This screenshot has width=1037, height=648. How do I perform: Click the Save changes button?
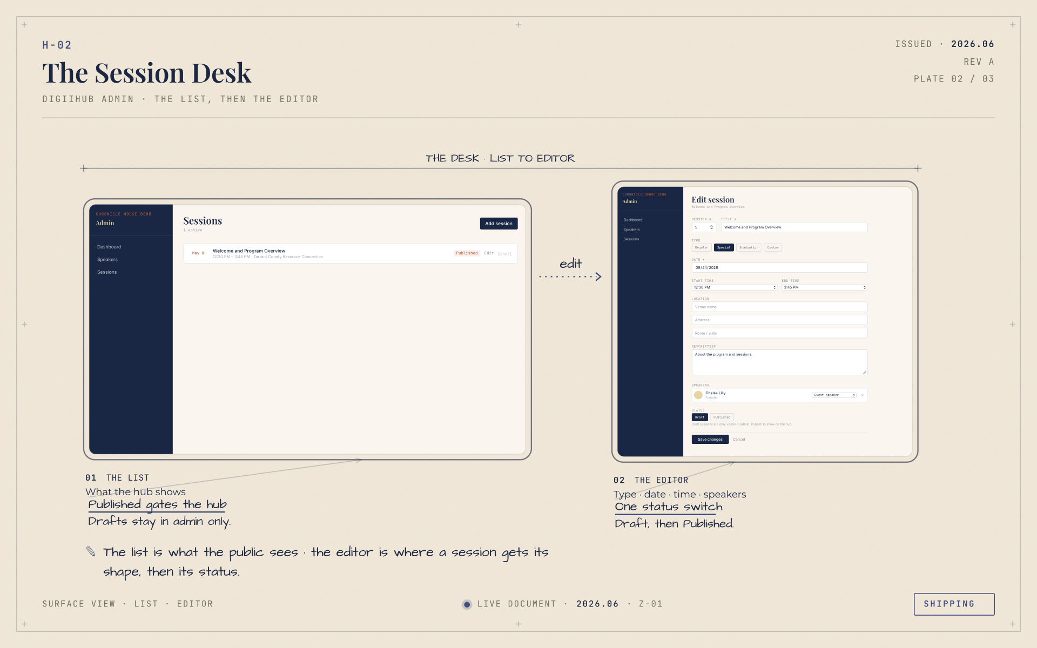click(710, 440)
